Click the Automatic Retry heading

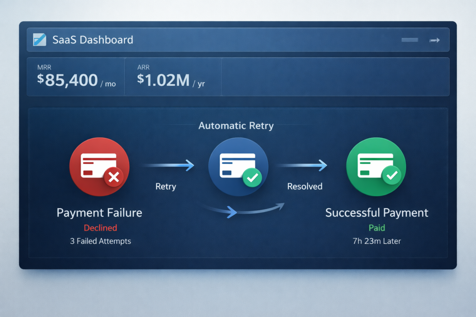pyautogui.click(x=236, y=125)
